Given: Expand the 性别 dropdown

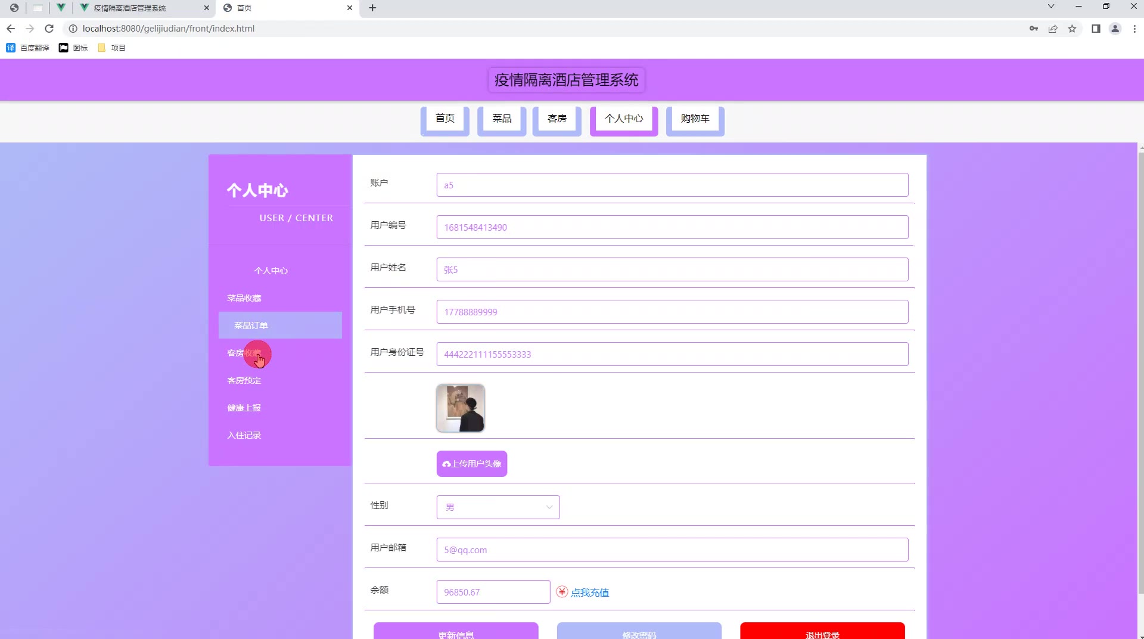Looking at the screenshot, I should pos(498,507).
